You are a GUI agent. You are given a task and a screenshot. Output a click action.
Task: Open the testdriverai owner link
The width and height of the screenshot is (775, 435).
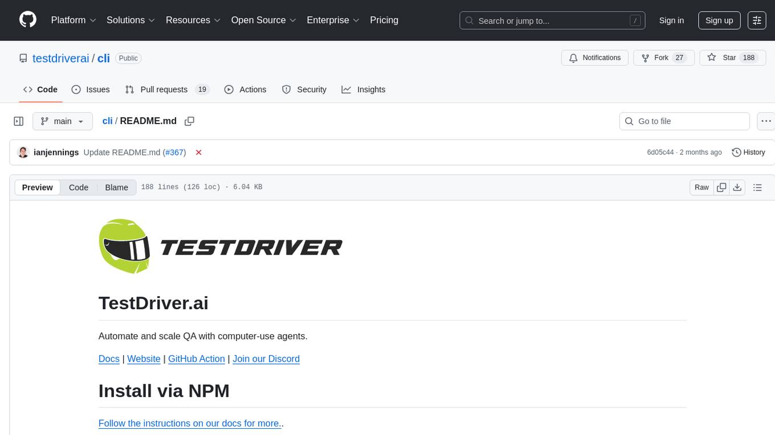[x=61, y=58]
